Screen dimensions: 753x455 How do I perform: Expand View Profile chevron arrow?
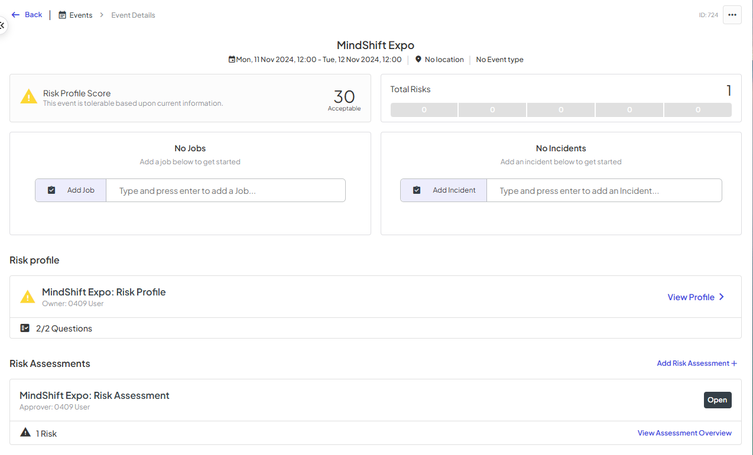(722, 297)
